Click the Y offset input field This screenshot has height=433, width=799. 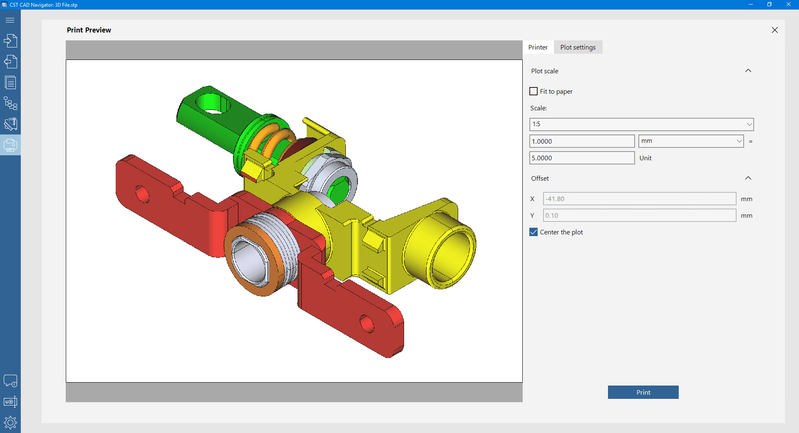pos(640,215)
